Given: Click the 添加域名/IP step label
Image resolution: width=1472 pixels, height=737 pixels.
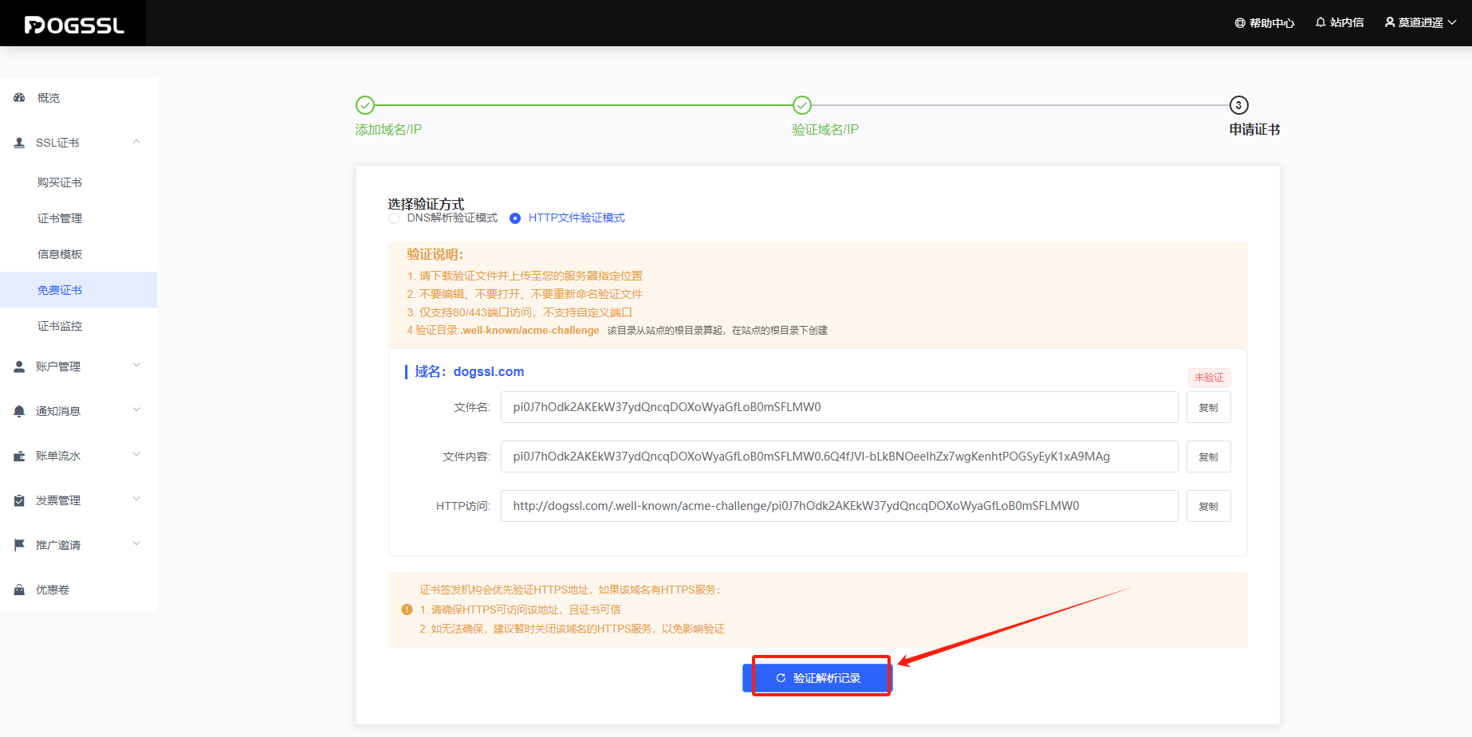Looking at the screenshot, I should coord(388,130).
